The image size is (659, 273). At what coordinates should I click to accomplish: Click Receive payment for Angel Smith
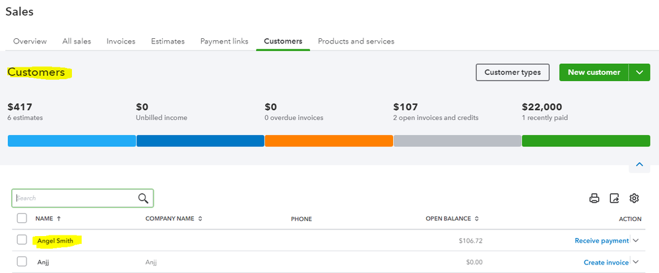(602, 241)
